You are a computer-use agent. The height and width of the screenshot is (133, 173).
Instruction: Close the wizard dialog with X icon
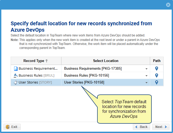click(168, 5)
